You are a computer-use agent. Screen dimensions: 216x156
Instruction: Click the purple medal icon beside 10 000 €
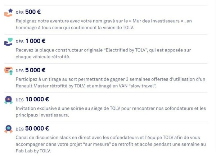click(x=8, y=100)
